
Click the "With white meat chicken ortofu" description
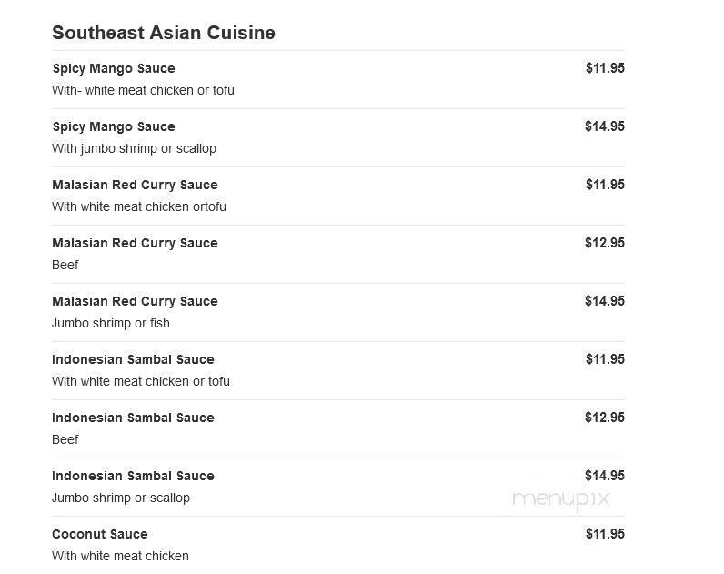[x=139, y=206]
